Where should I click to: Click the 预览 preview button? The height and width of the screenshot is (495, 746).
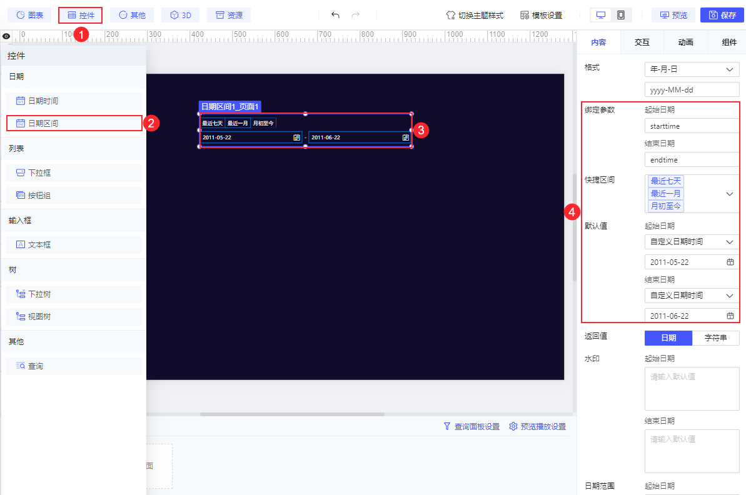coord(673,15)
